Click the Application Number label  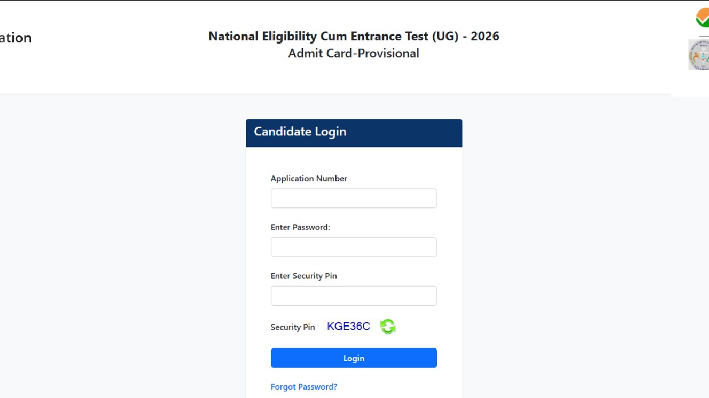[309, 178]
